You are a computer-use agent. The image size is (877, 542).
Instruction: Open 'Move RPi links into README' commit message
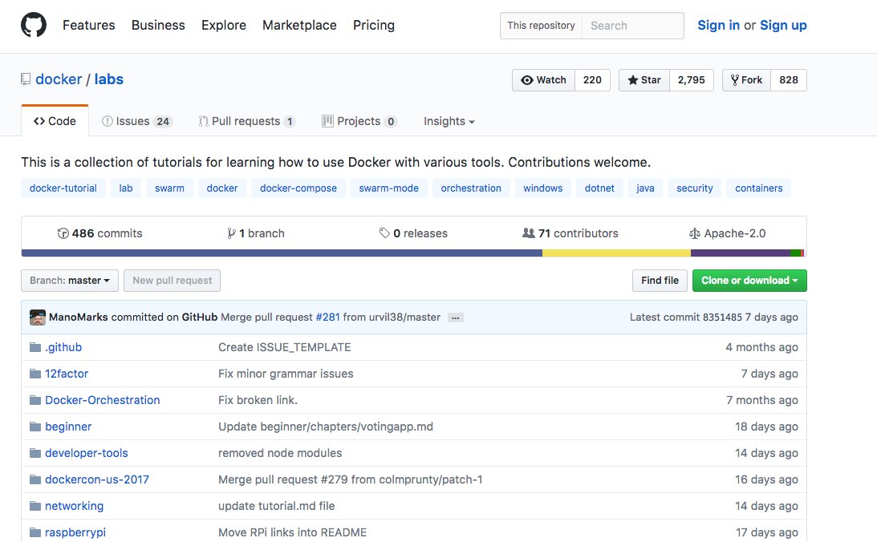tap(292, 532)
